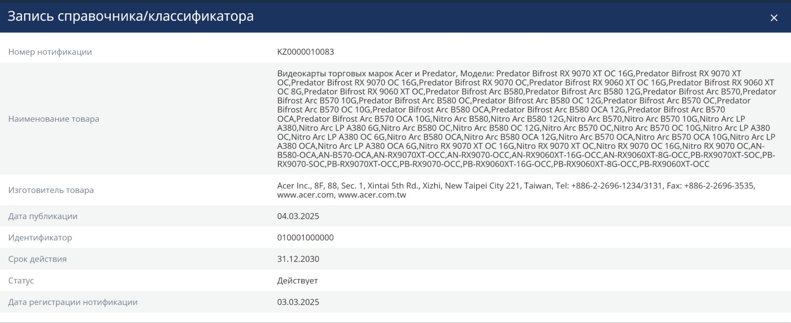The image size is (791, 323).
Task: Select the 'Статус' label
Action: pos(21,280)
